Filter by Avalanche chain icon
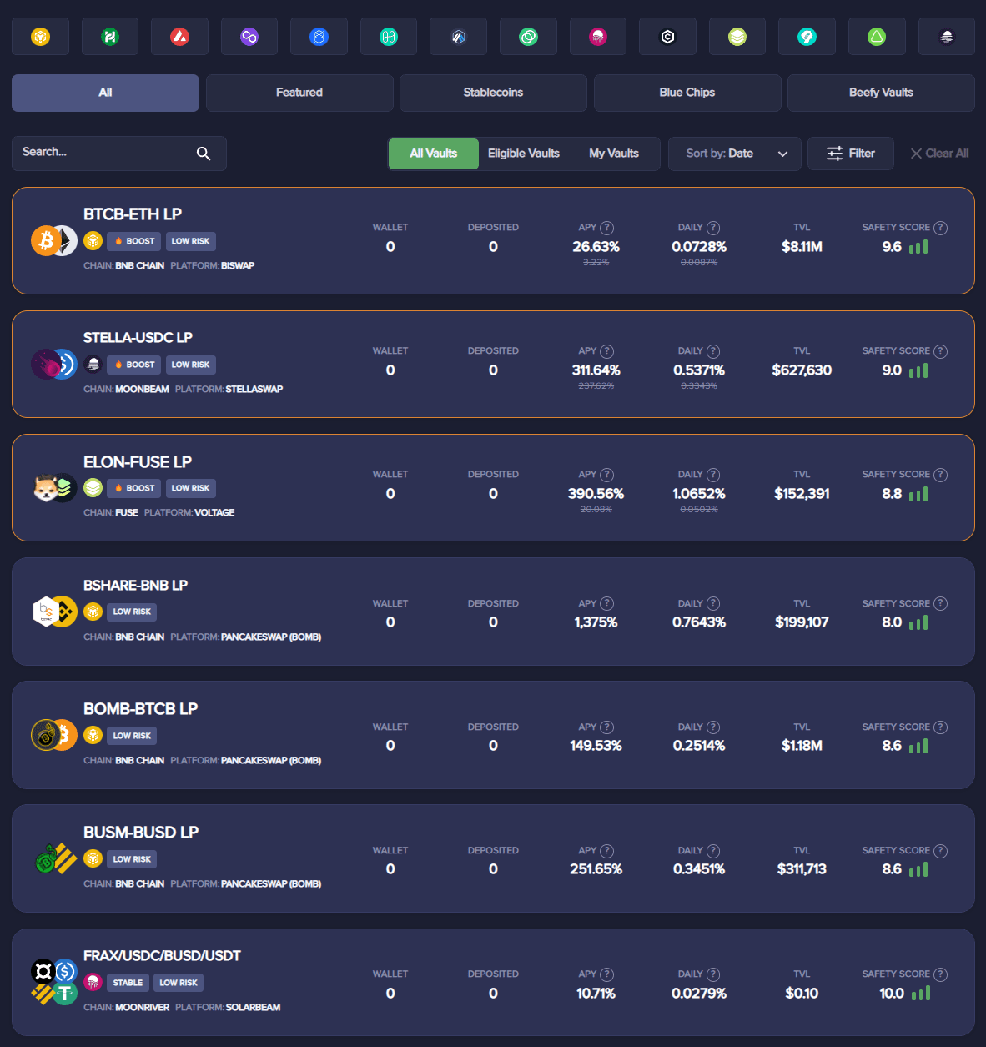 [179, 37]
